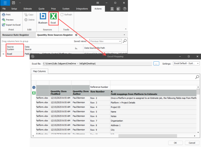Viewport: 201px width, 147px height.
Task: Open Preview from the Print group
Action: pos(9,20)
